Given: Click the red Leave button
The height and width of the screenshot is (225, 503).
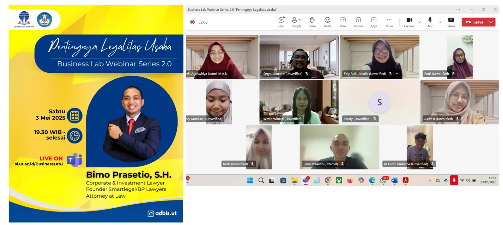Looking at the screenshot, I should tap(475, 22).
